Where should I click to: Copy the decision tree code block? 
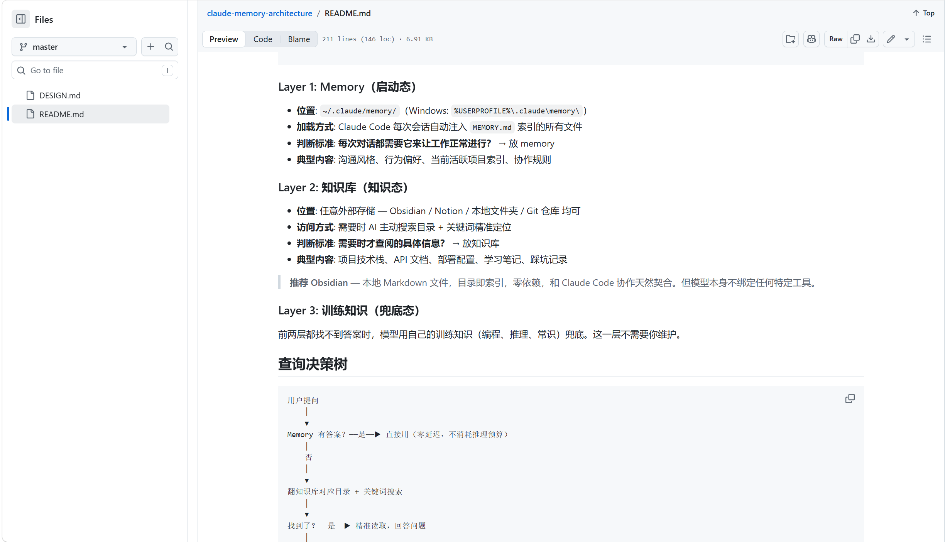click(x=850, y=398)
